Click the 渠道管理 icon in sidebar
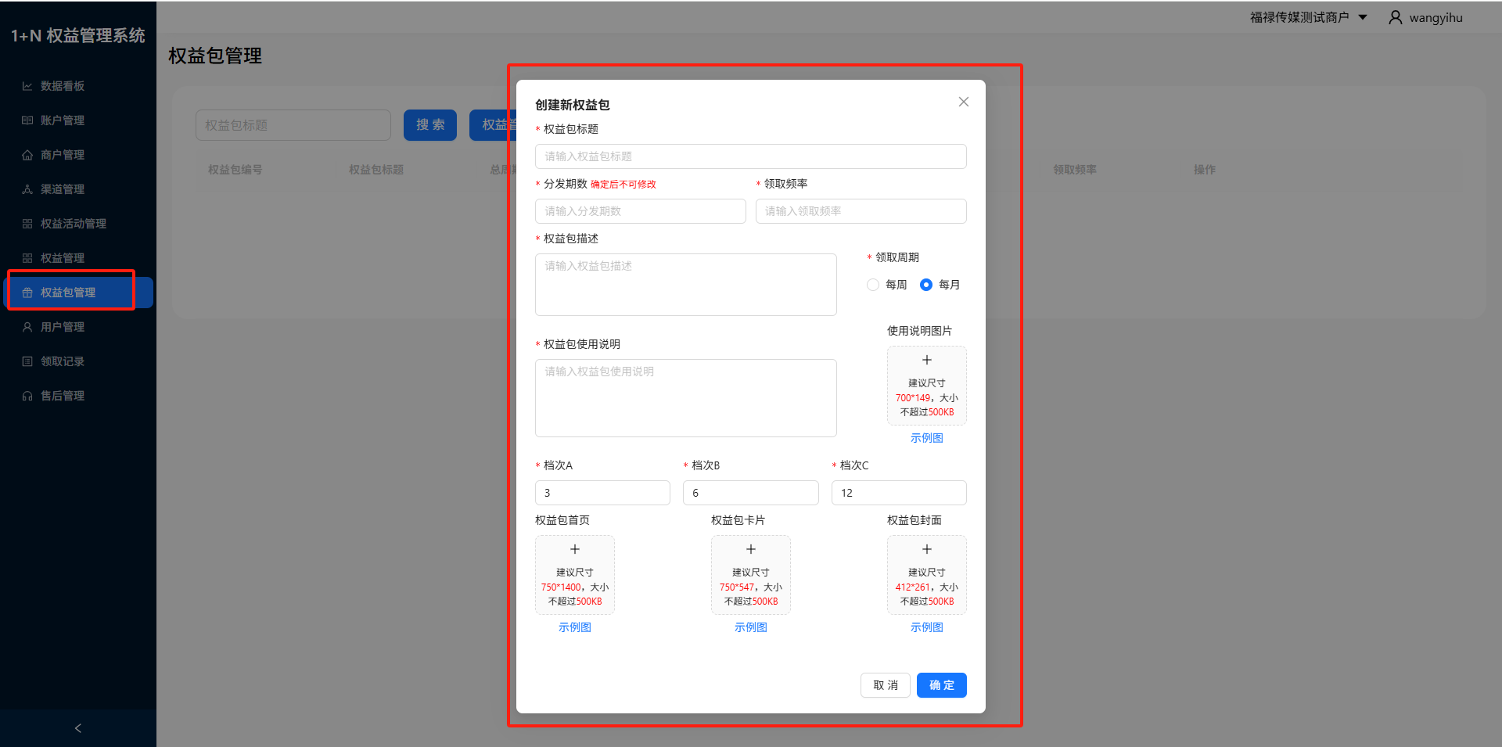 click(27, 189)
